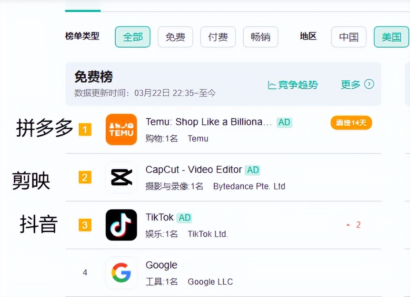Click the orange 霸榜14天 badge
Screen dimensions: 410x297
[351, 122]
